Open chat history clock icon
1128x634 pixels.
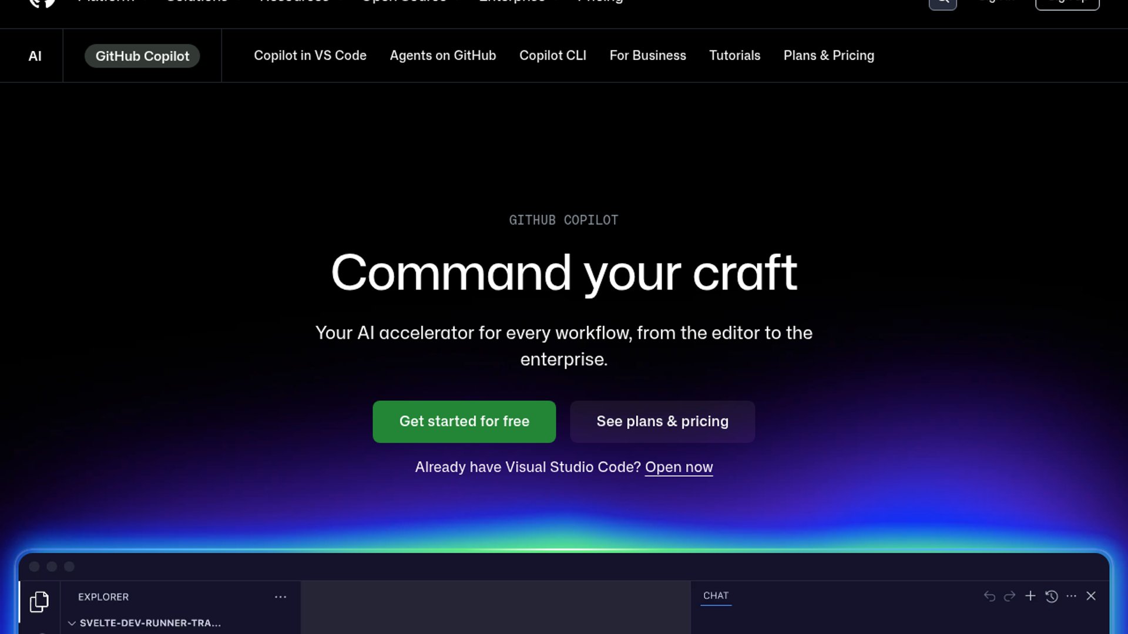pyautogui.click(x=1051, y=596)
